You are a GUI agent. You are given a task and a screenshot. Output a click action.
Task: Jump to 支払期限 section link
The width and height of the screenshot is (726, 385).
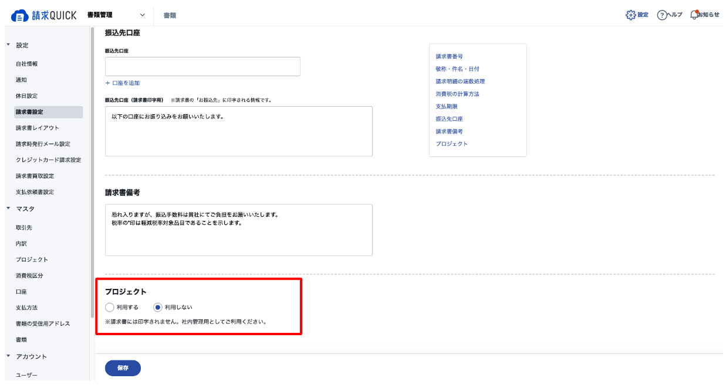[446, 107]
